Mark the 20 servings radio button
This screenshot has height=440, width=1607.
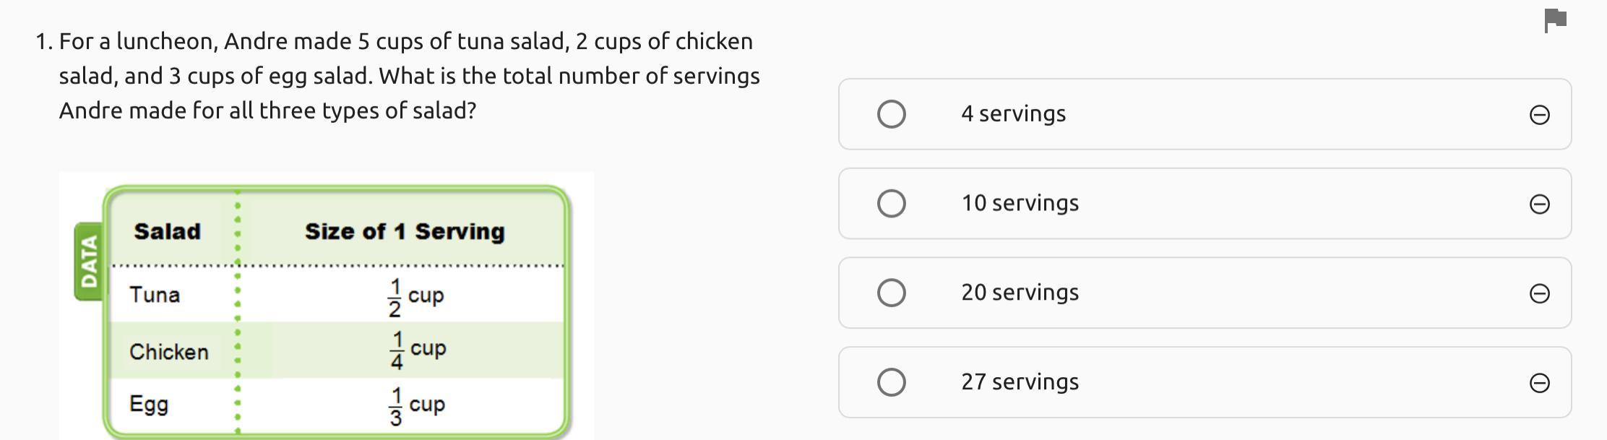tap(891, 293)
